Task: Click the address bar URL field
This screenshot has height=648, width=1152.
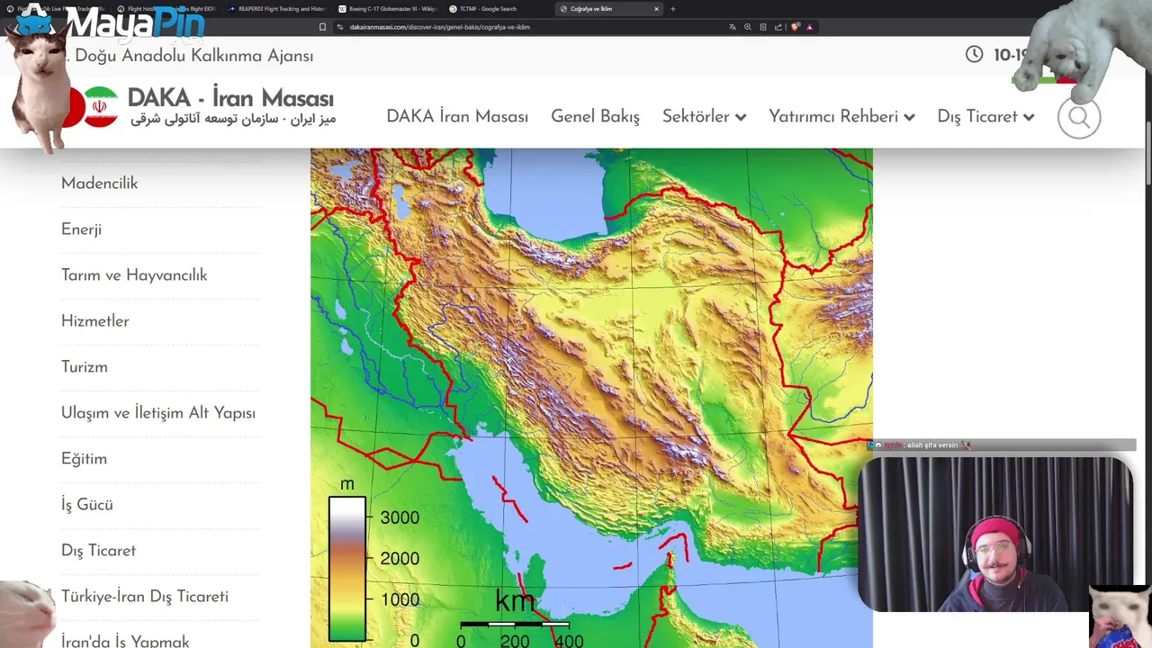Action: click(x=522, y=27)
